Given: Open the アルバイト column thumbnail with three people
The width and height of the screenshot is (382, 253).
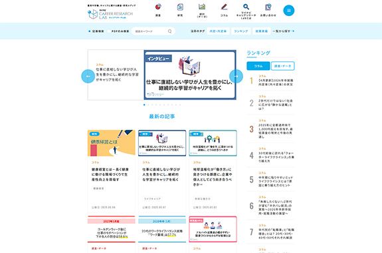Looking at the screenshot, I should tap(213, 229).
